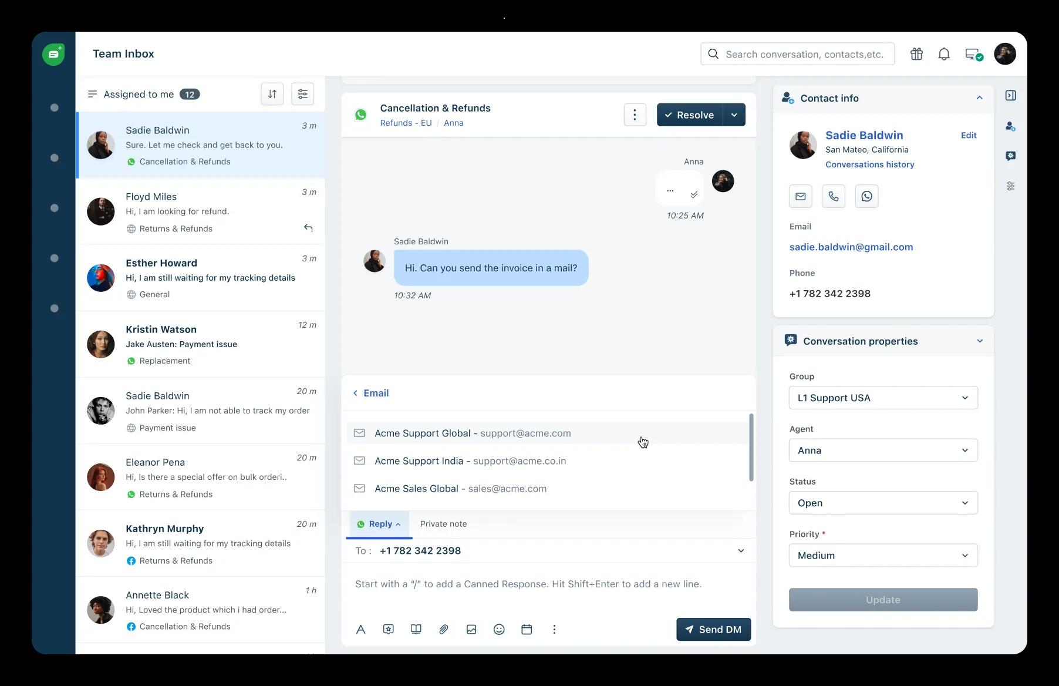Screen dimensions: 1059x686
Task: Open conversation filters icon
Action: coord(302,94)
